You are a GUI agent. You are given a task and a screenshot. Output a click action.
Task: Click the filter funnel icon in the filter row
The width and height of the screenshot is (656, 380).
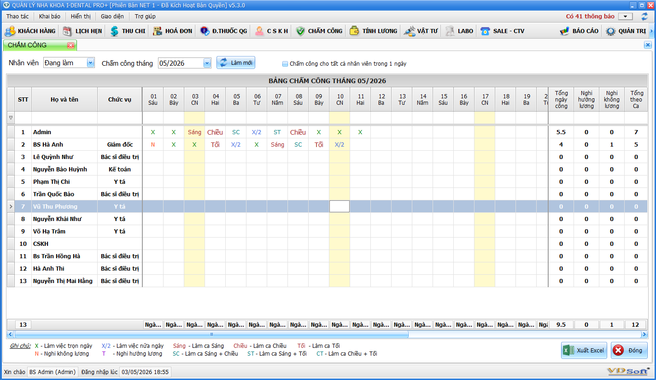tap(11, 118)
